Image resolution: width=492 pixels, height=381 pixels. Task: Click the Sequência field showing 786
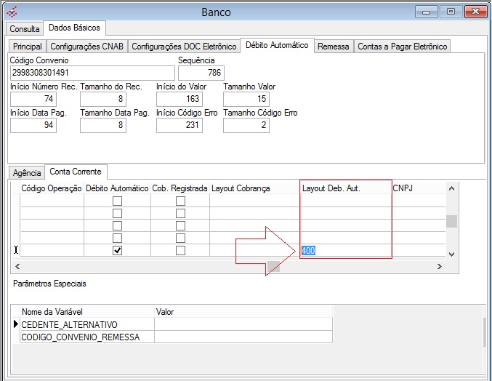point(201,73)
